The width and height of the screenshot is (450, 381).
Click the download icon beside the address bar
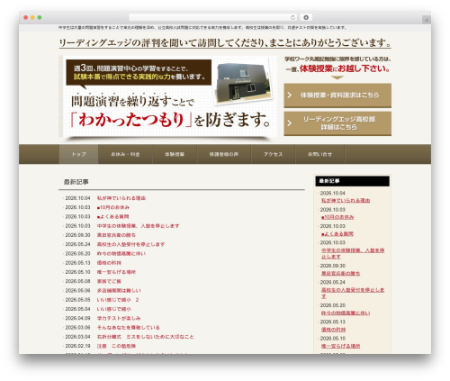tap(306, 17)
